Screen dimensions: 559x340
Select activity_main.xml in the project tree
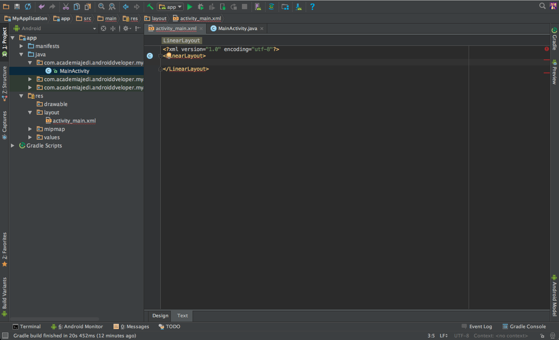pyautogui.click(x=74, y=120)
